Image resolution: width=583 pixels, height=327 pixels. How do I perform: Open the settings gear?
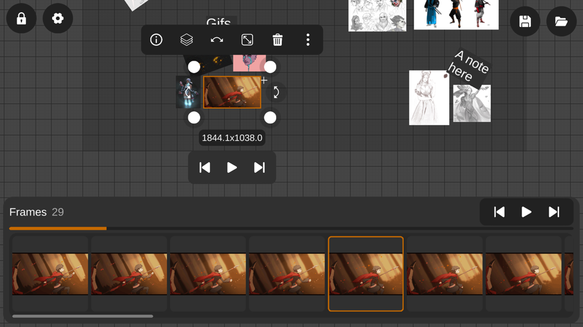coord(58,18)
